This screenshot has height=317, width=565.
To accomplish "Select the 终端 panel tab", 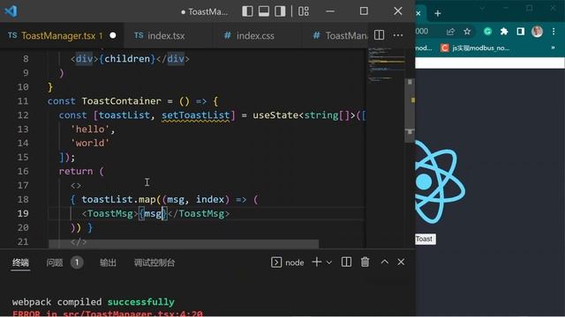I will click(x=20, y=262).
